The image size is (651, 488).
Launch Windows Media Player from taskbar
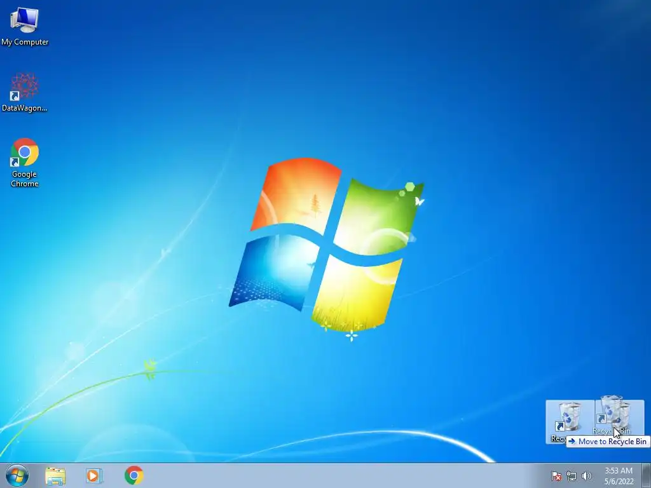[94, 475]
